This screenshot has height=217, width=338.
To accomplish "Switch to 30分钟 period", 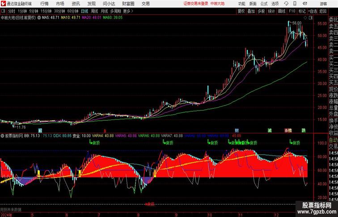I will [59, 11].
